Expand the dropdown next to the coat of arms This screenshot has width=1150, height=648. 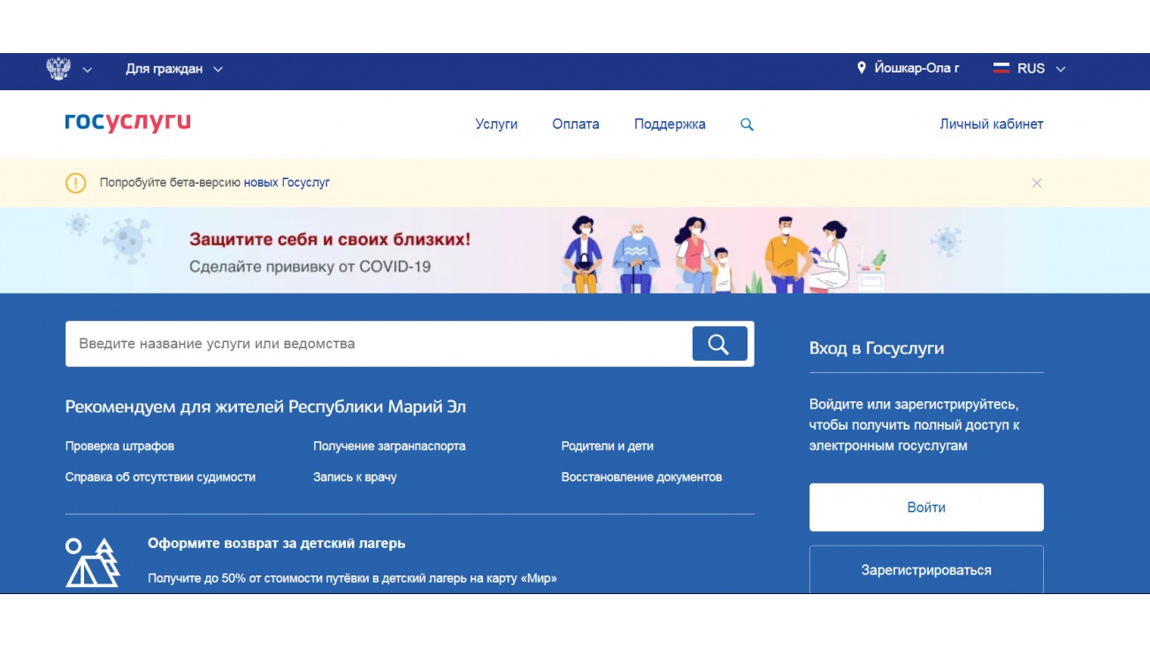click(87, 70)
